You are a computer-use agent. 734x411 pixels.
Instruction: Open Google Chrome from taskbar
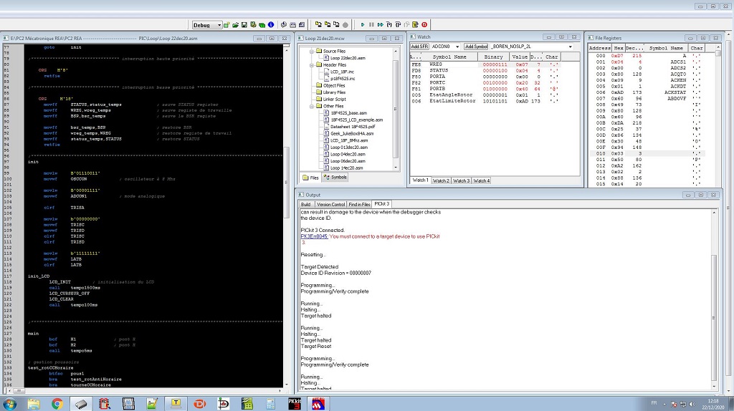tap(57, 404)
